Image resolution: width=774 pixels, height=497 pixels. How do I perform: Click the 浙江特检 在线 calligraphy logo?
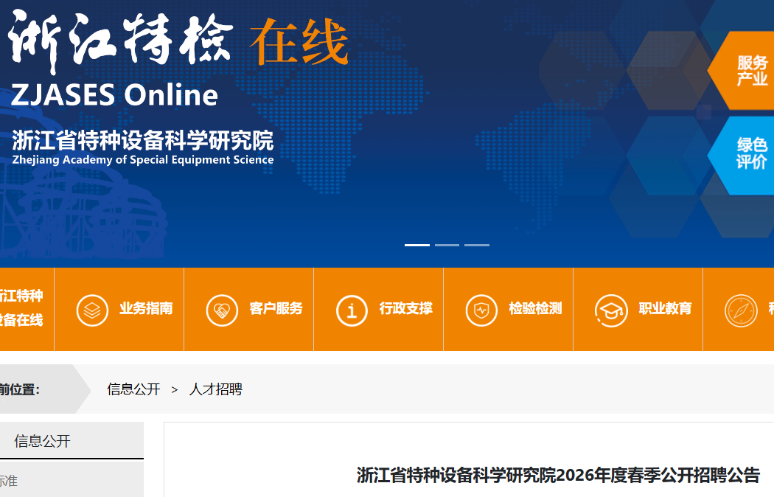click(x=178, y=41)
